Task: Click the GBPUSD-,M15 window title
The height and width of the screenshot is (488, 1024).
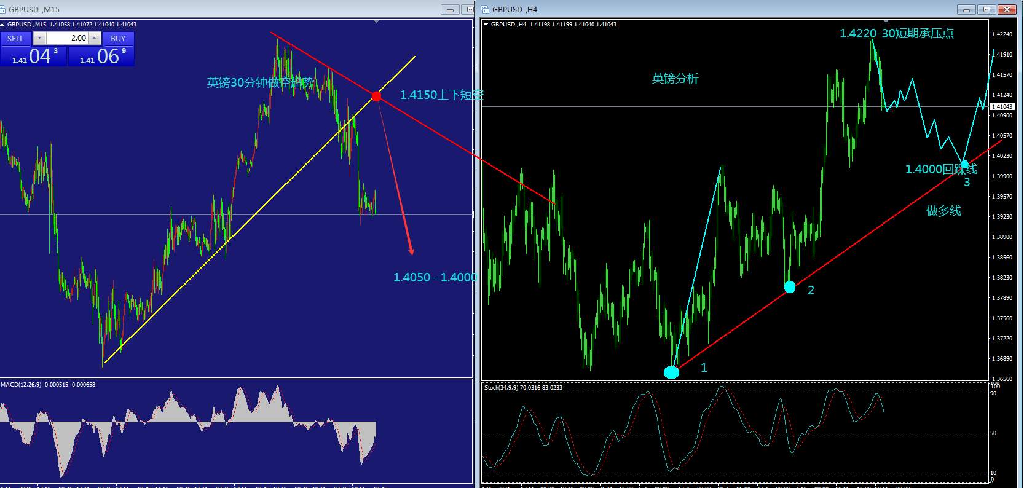Action: tap(34, 9)
